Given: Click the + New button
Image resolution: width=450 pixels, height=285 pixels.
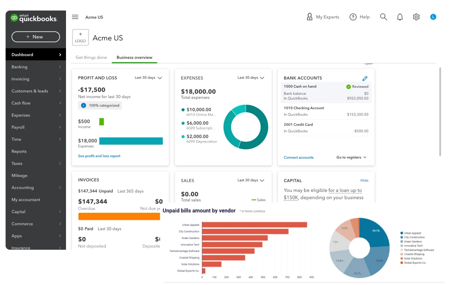Looking at the screenshot, I should point(36,37).
